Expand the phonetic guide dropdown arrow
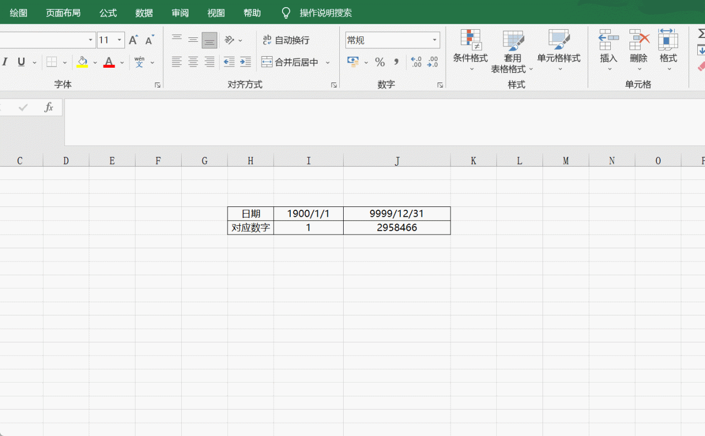 tap(153, 63)
